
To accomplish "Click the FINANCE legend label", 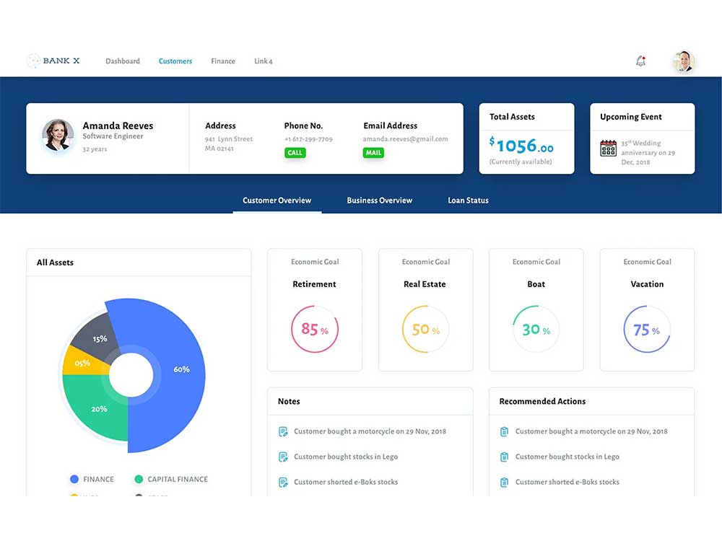I will [x=98, y=480].
